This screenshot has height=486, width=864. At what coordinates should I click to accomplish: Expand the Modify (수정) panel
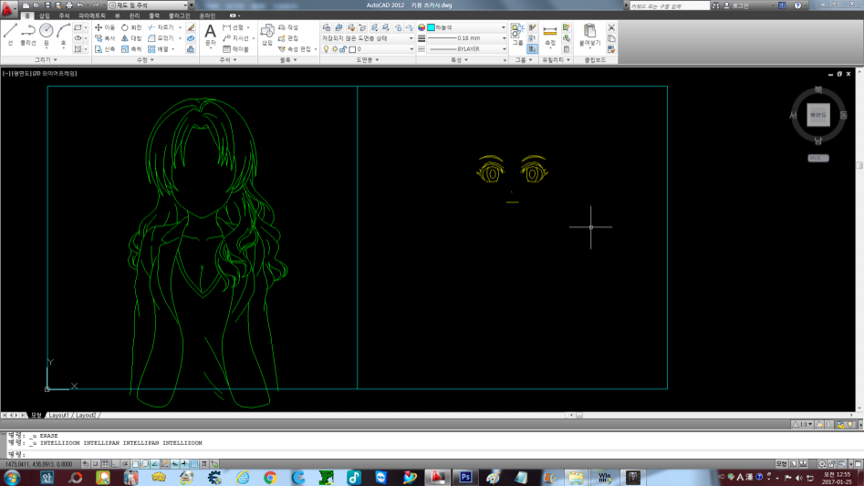(145, 59)
